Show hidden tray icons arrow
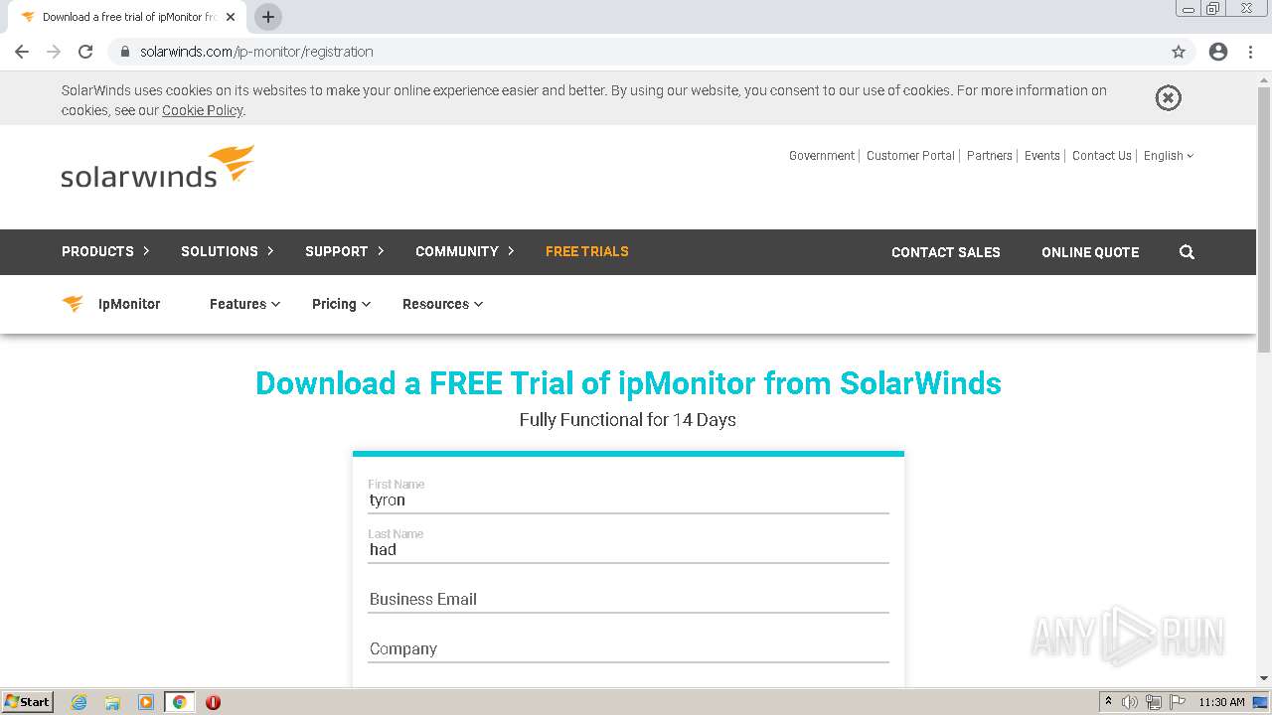 coord(1109,702)
